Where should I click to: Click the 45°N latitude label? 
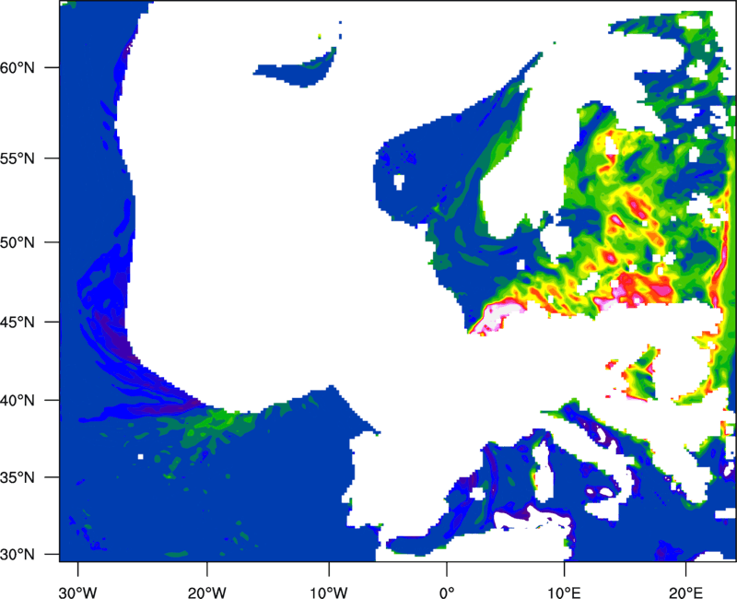pos(18,322)
